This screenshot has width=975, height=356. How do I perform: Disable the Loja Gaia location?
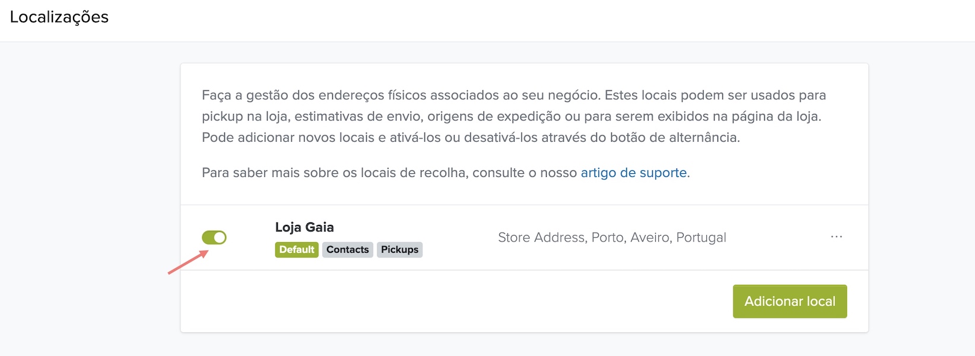(x=214, y=237)
